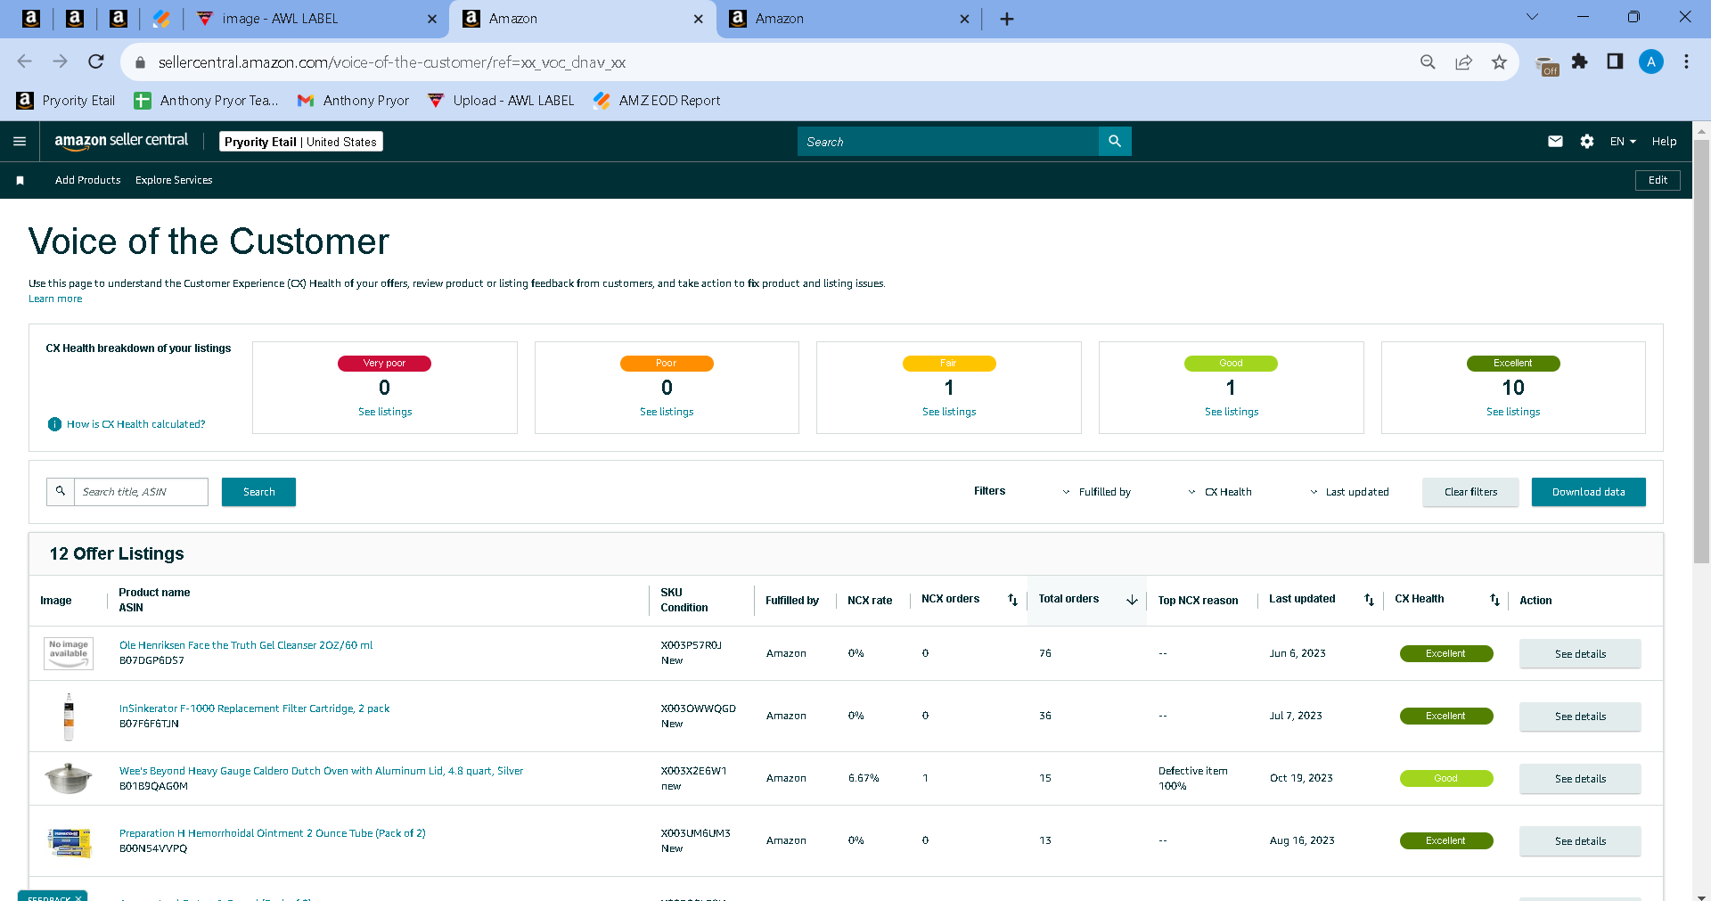
Task: Expand the Last updated filter dropdown
Action: (1349, 492)
